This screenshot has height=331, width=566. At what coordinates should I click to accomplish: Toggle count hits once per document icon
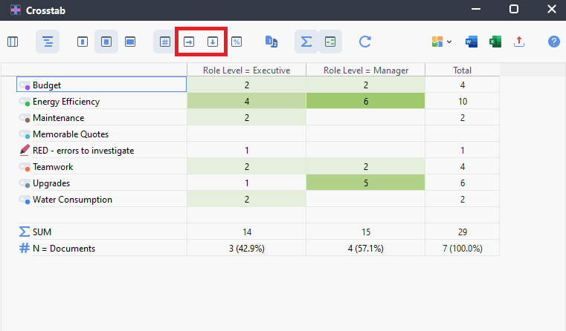tap(271, 42)
